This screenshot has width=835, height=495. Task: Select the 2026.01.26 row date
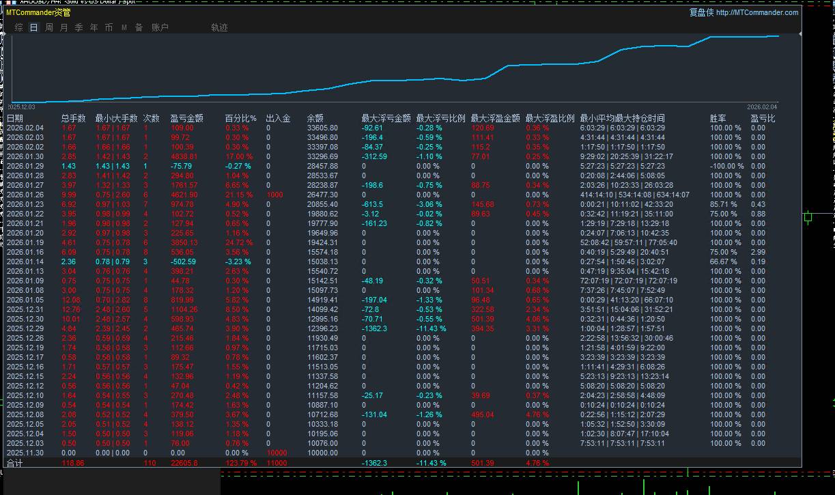point(25,195)
